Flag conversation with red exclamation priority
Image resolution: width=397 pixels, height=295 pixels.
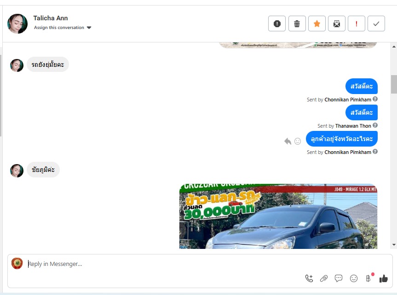[x=356, y=24]
